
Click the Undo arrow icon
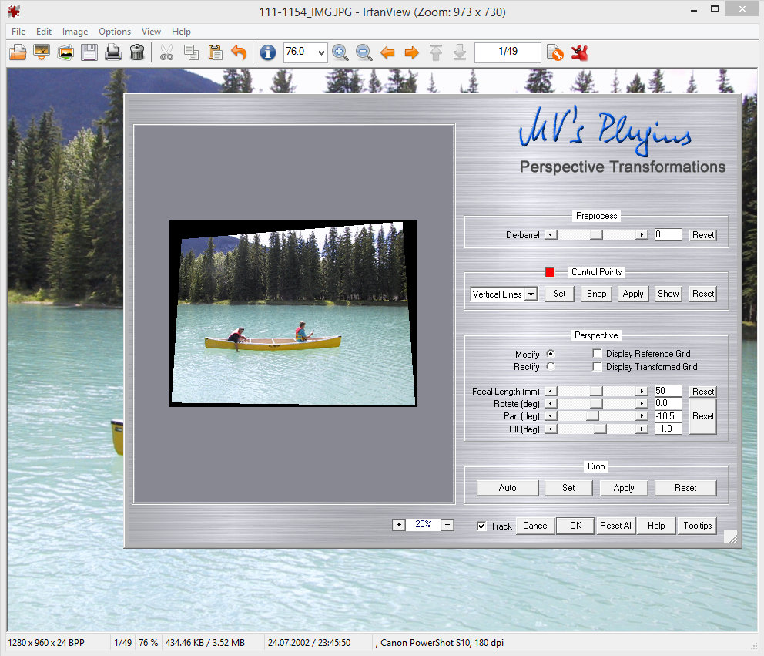tap(239, 52)
